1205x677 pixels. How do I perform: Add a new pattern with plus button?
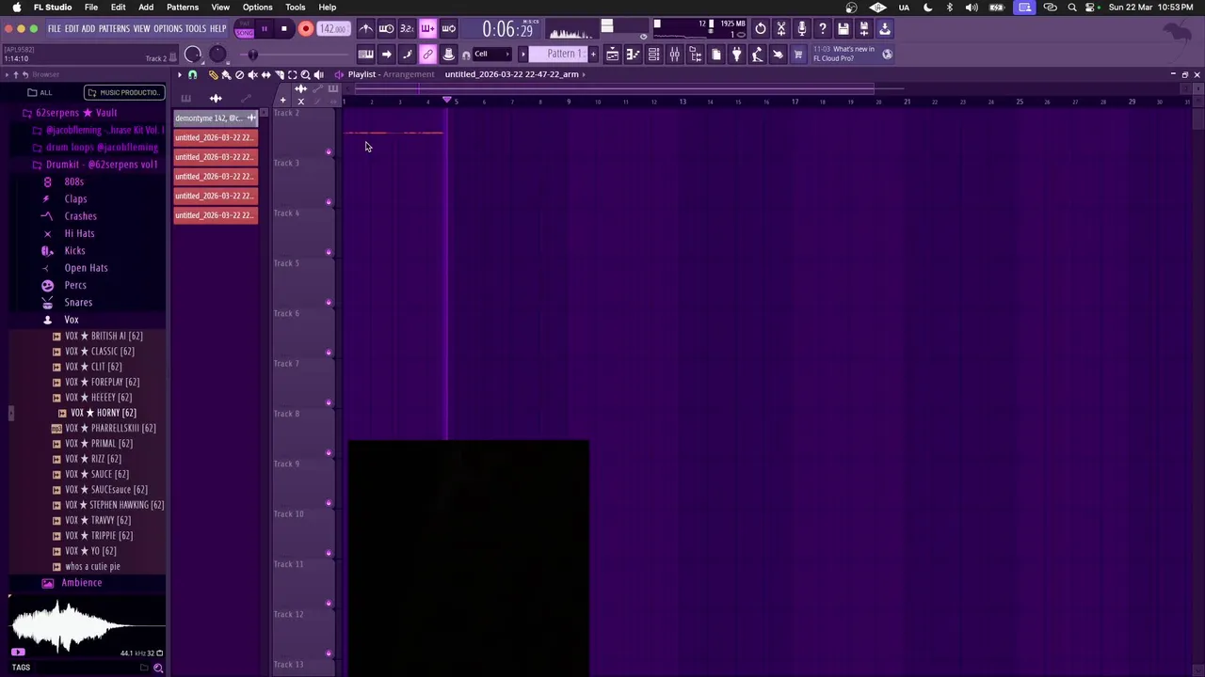point(593,55)
